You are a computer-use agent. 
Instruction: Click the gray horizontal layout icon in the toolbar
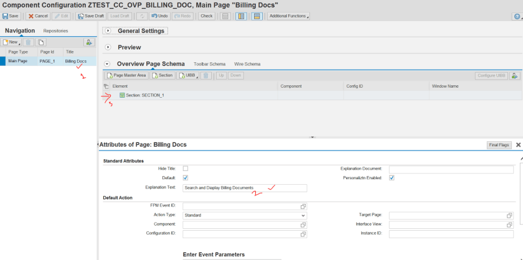coord(225,16)
